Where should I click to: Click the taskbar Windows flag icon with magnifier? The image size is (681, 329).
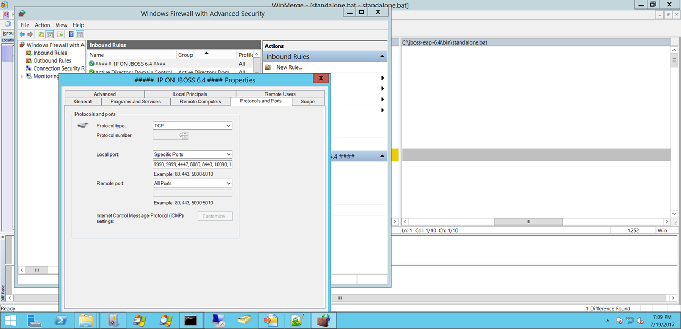click(x=165, y=321)
